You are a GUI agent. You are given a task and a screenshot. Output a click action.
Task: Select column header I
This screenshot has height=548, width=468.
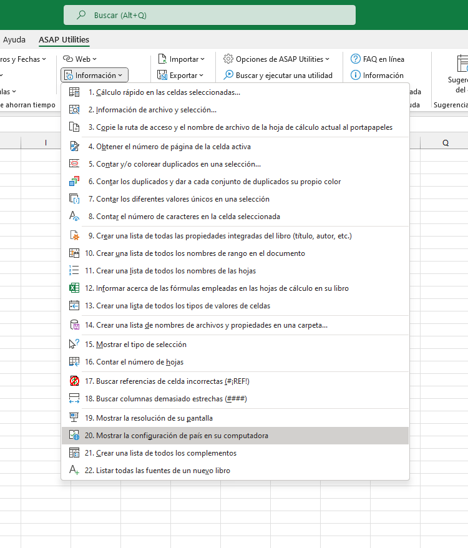click(x=46, y=142)
